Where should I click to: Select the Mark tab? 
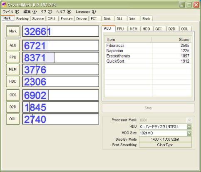click(x=8, y=18)
